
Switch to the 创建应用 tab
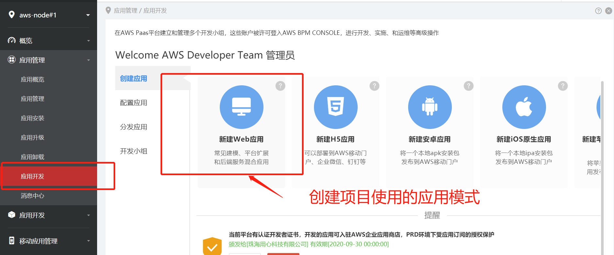pyautogui.click(x=134, y=79)
